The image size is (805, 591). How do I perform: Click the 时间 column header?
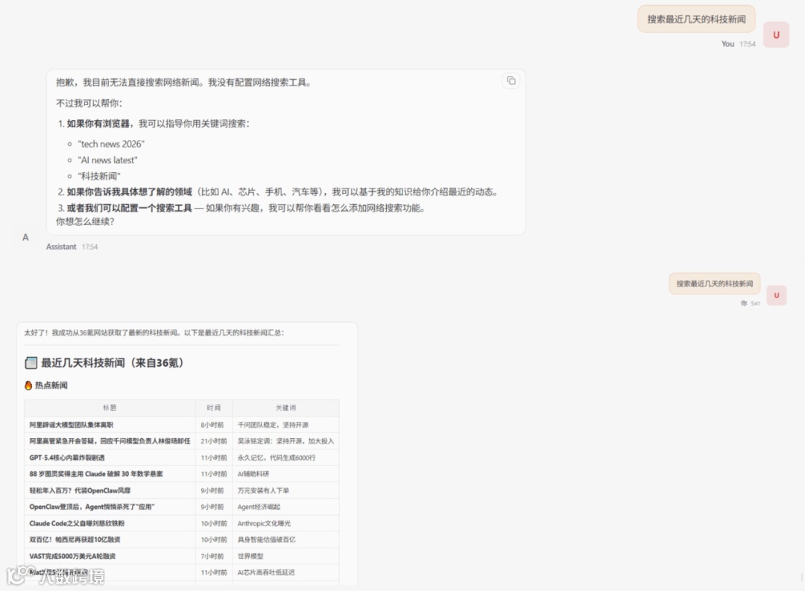point(214,408)
